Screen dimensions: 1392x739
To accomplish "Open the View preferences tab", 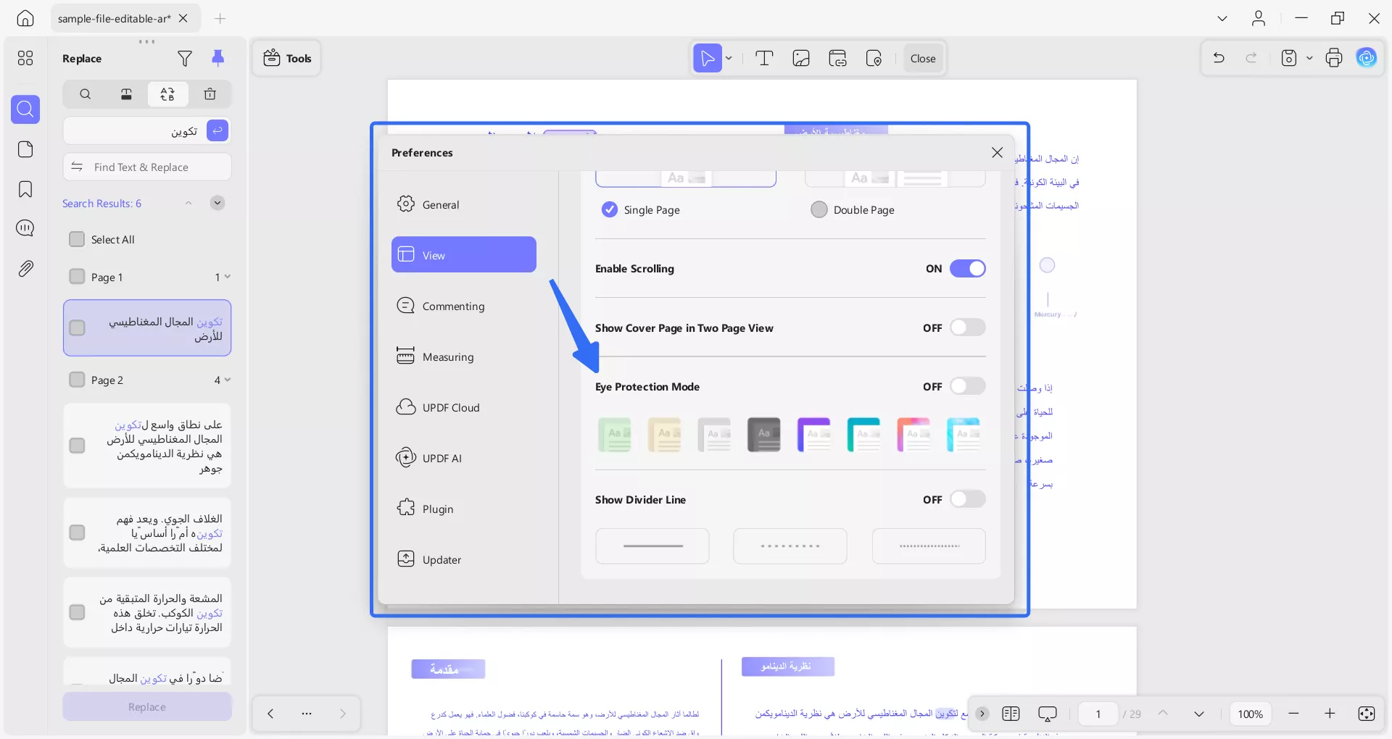I will 464,254.
